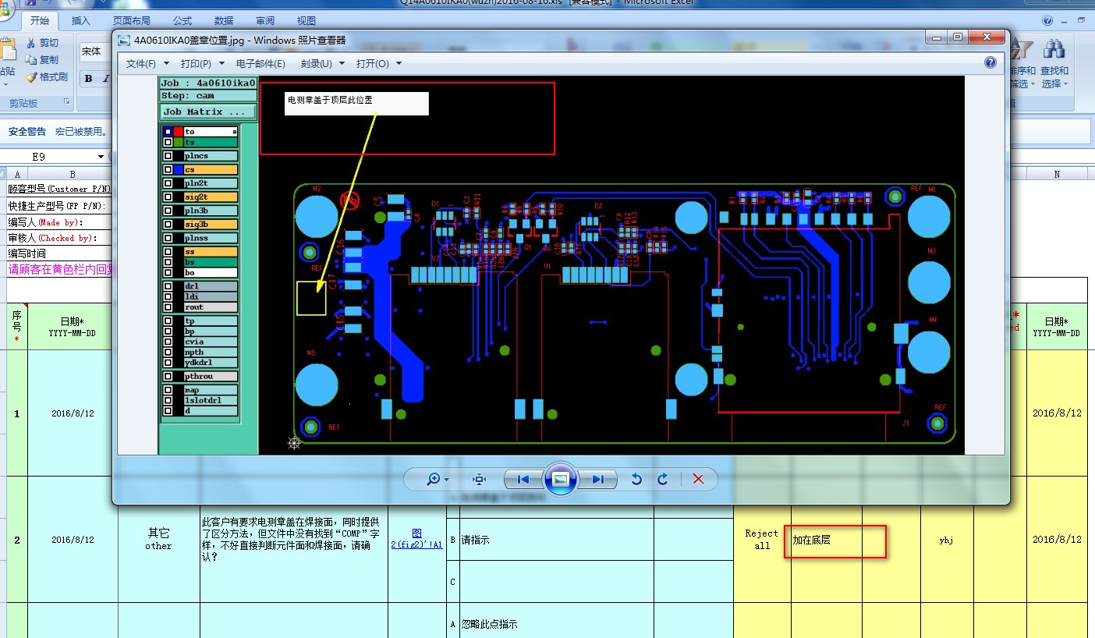Image resolution: width=1095 pixels, height=638 pixels.
Task: Open the Clipboard (剪贴板) dialog launcher
Action: pos(67,103)
